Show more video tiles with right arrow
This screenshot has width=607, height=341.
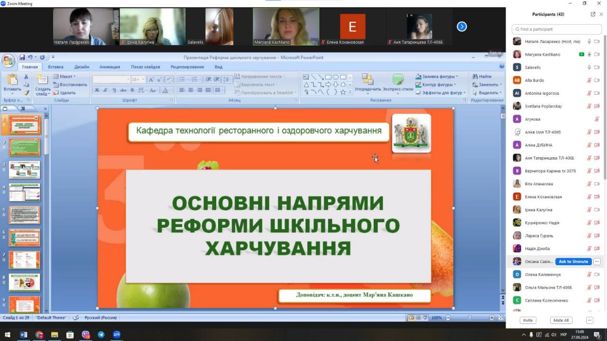(x=461, y=27)
